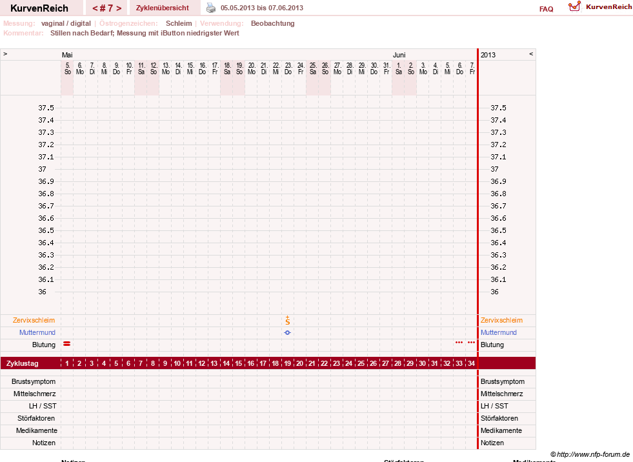The image size is (633, 462).
Task: Select the cervical mucus S+ symbol on day 19
Action: coord(287,320)
